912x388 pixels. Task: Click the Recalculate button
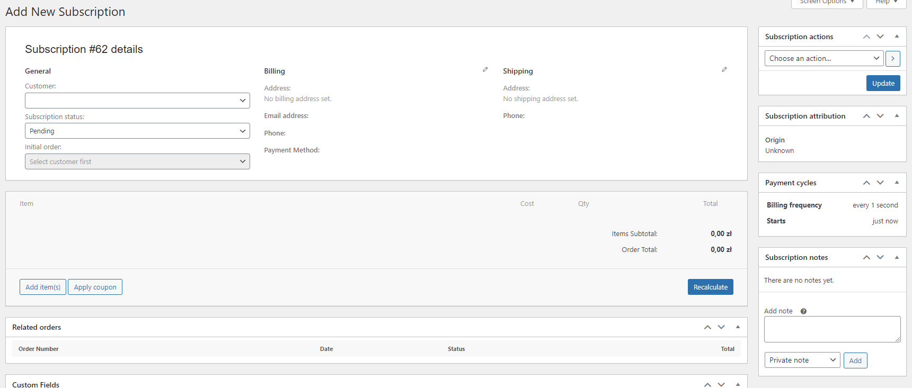(x=710, y=287)
